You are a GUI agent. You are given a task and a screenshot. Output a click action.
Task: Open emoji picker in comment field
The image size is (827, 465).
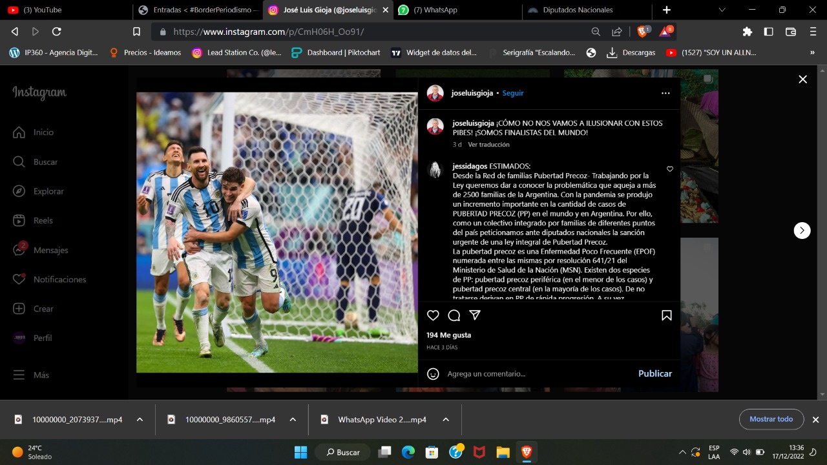click(x=434, y=374)
